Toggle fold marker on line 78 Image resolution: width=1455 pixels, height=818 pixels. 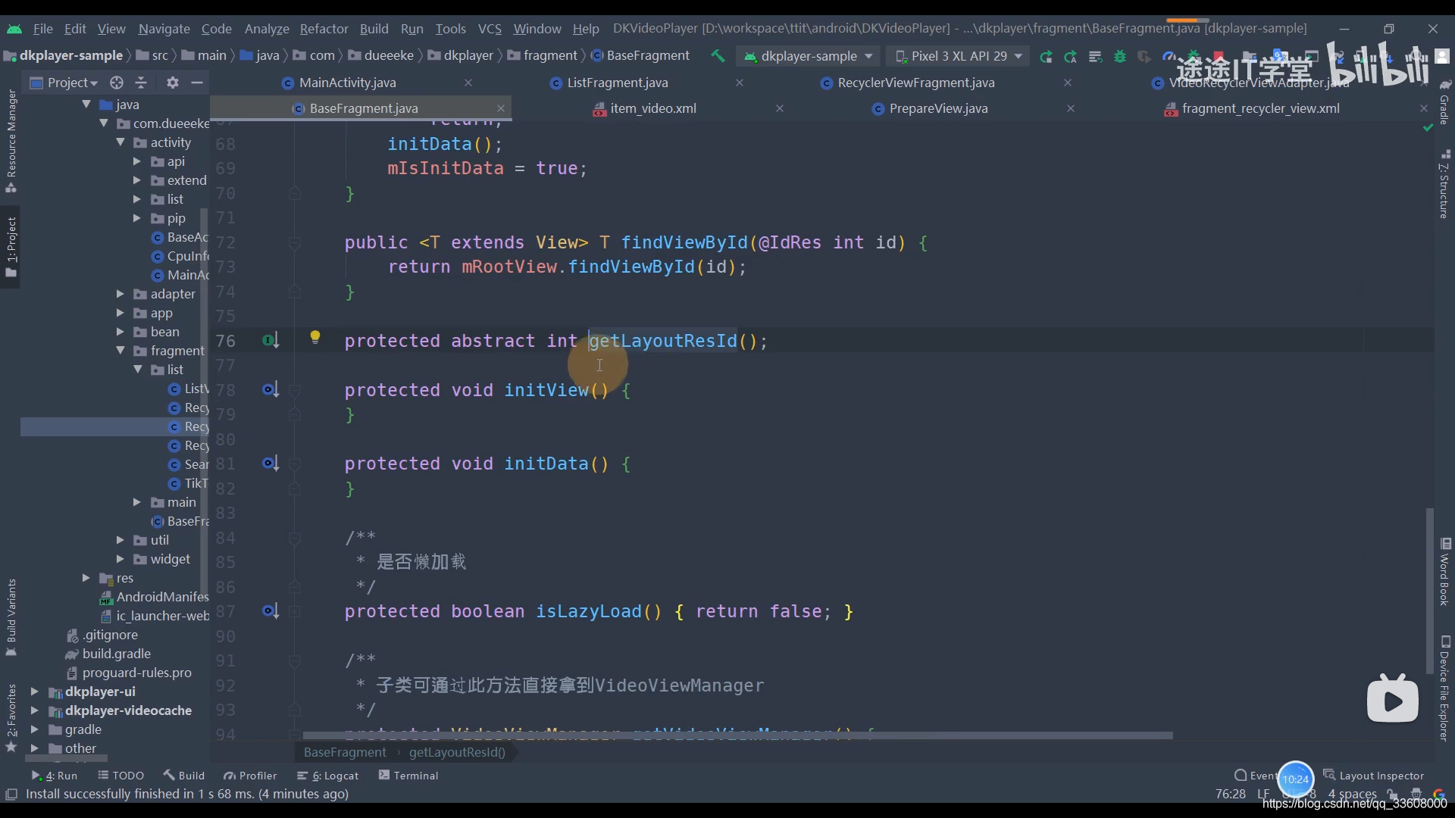294,391
